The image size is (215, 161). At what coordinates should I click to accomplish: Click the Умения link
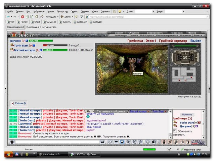click(x=133, y=35)
